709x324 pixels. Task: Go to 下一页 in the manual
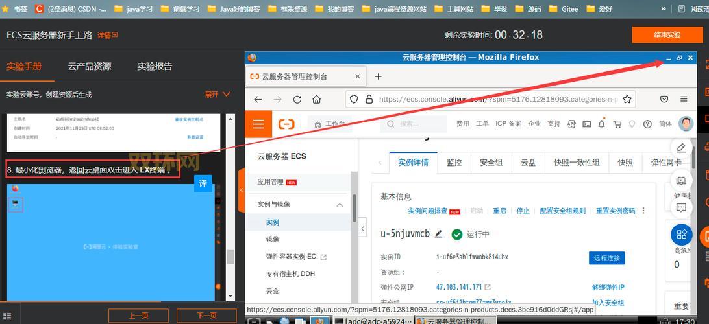point(206,316)
